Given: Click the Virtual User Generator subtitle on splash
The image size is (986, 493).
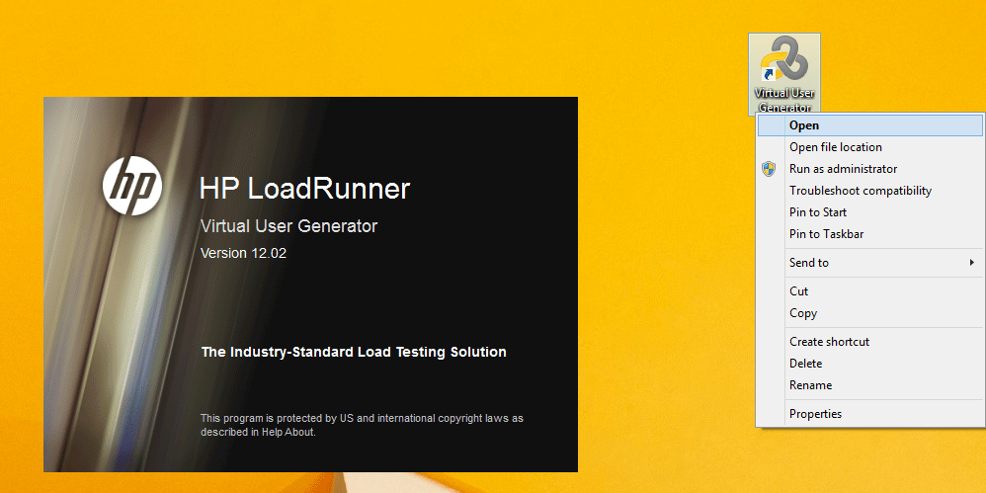Looking at the screenshot, I should point(288,225).
